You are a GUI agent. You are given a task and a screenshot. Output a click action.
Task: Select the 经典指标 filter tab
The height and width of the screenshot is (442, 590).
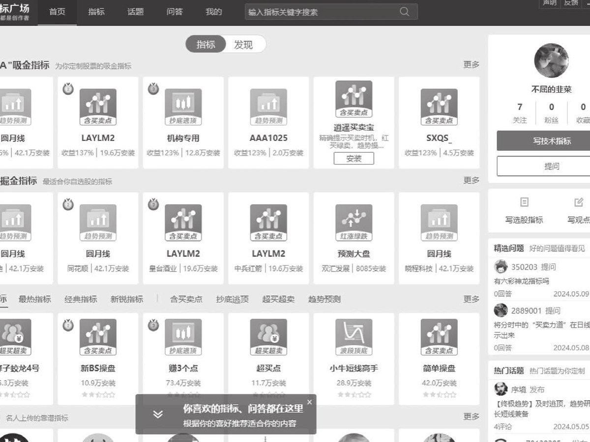(81, 299)
